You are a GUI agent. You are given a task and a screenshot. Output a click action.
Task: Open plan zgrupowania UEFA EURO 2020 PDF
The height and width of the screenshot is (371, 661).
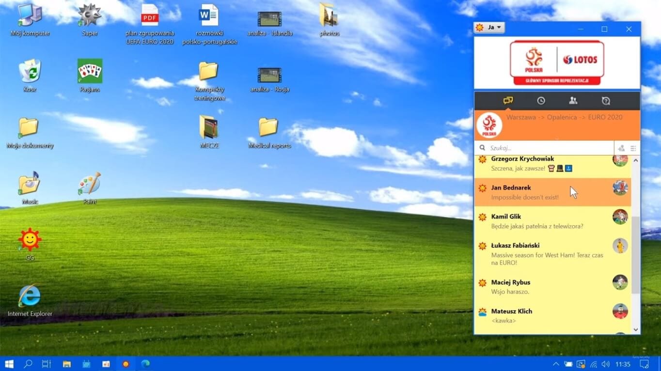[150, 16]
